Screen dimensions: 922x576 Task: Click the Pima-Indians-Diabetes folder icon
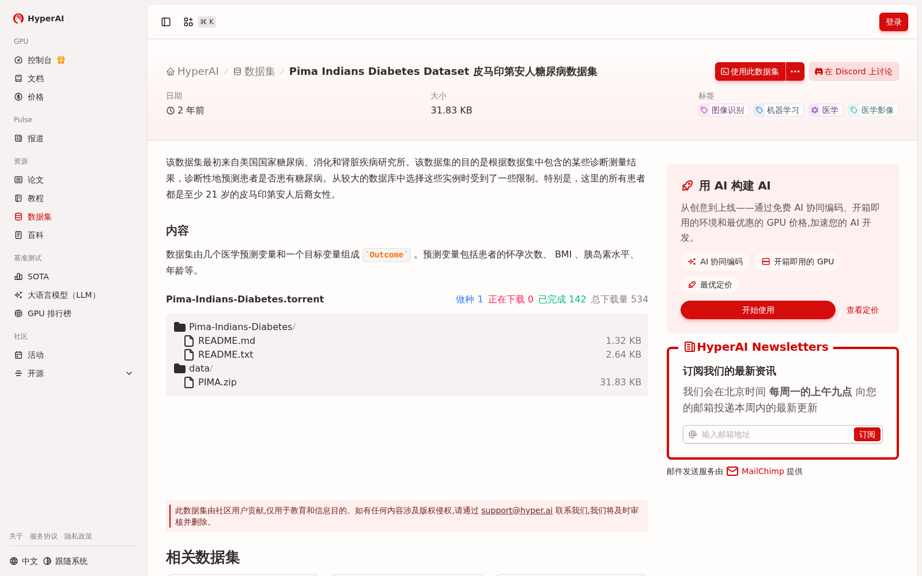[x=180, y=327]
